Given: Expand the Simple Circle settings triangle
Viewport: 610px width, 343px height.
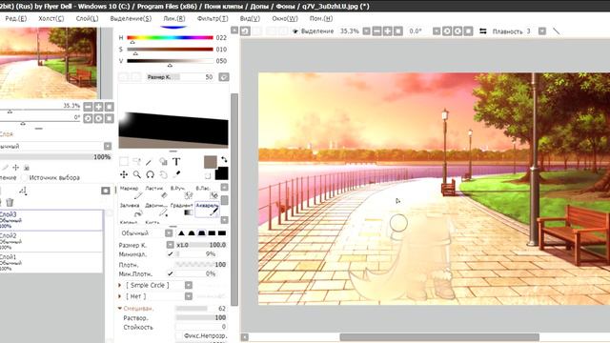Looking at the screenshot, I should (x=120, y=285).
